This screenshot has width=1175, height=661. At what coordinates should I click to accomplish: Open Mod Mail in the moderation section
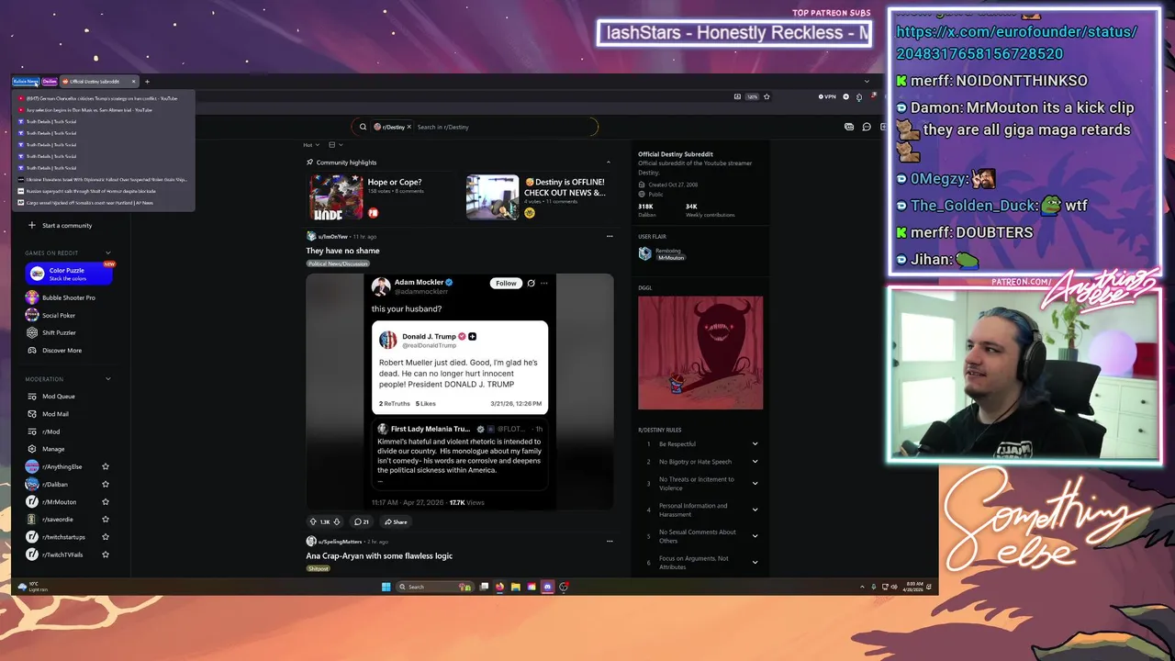[x=55, y=414]
